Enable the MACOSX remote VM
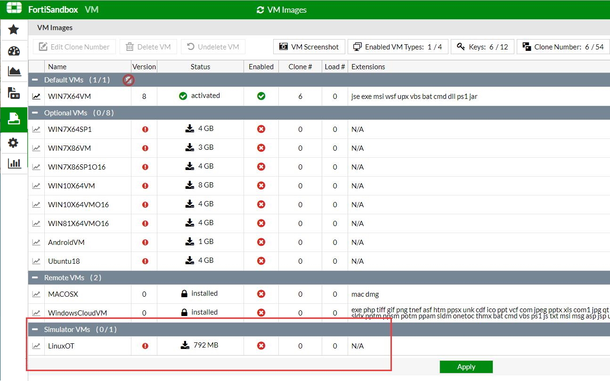Screen dimensions: 610x381 click(x=261, y=294)
